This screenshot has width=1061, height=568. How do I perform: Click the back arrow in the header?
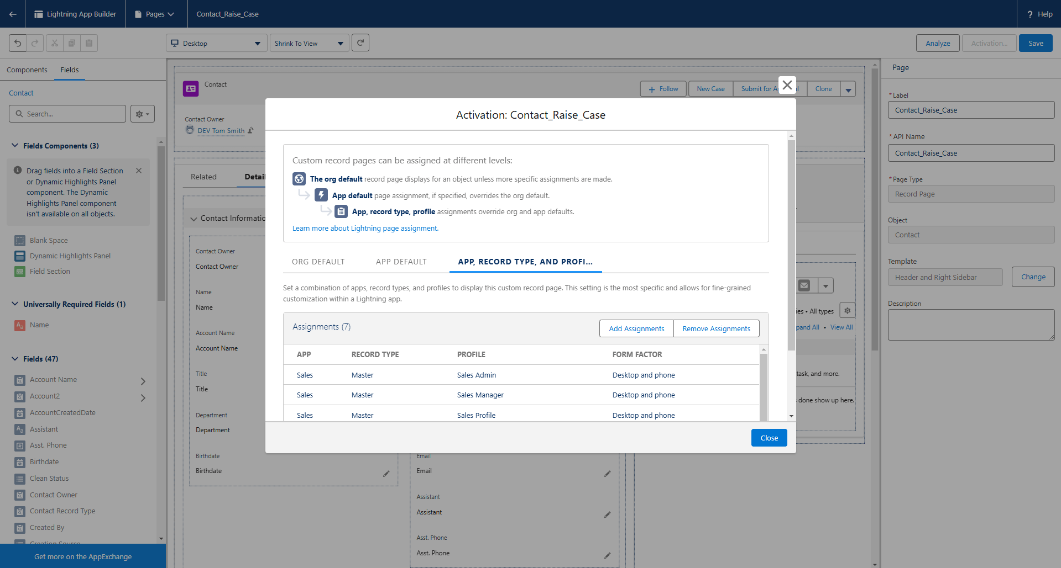pyautogui.click(x=12, y=14)
